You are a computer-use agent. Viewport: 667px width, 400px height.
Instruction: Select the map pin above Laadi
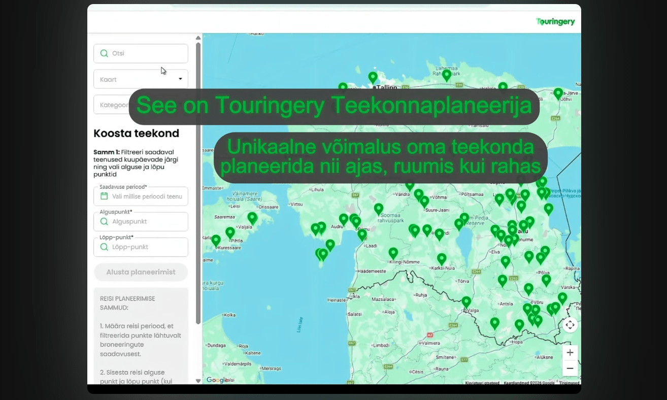coord(362,234)
